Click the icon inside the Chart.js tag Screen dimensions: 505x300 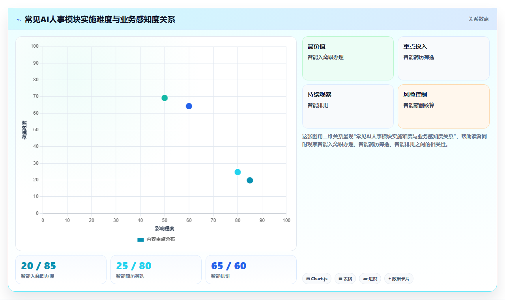(x=308, y=279)
